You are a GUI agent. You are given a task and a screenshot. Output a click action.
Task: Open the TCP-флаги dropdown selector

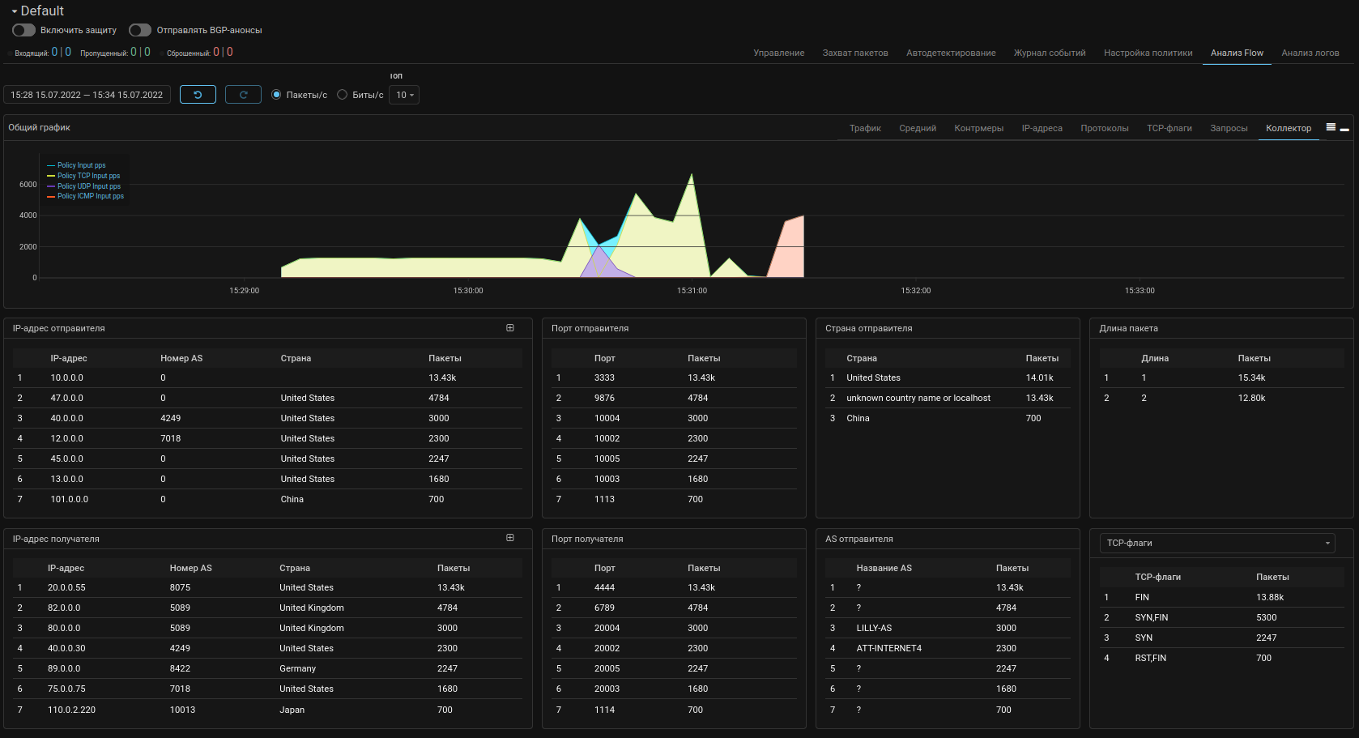pos(1217,543)
